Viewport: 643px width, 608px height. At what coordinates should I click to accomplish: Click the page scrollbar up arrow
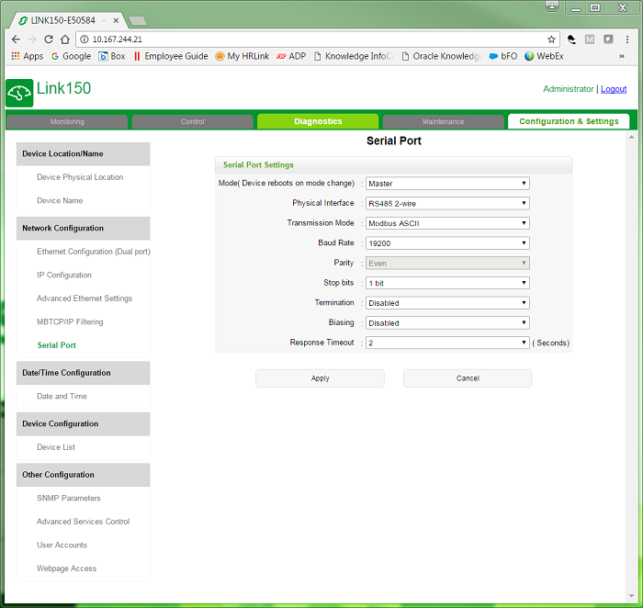[631, 138]
